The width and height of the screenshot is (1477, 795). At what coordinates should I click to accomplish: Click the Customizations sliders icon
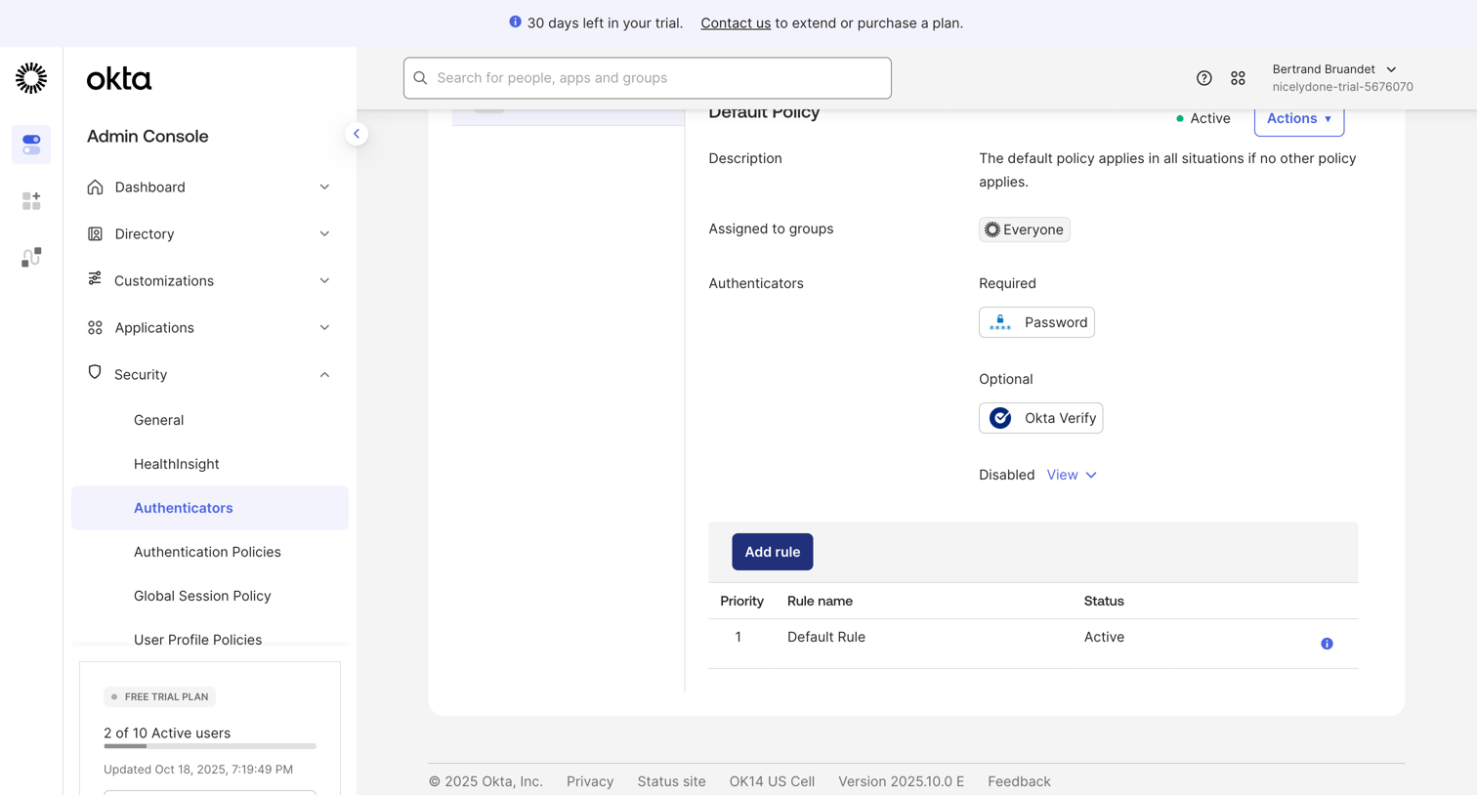[95, 279]
